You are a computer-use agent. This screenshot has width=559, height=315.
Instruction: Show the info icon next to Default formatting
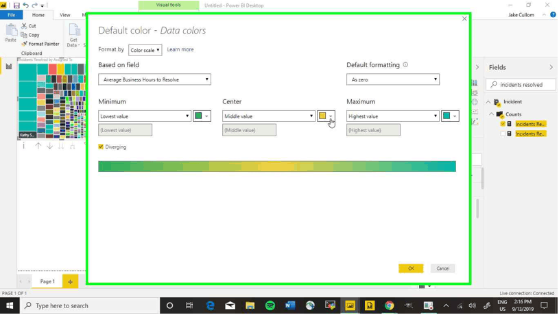pyautogui.click(x=405, y=64)
